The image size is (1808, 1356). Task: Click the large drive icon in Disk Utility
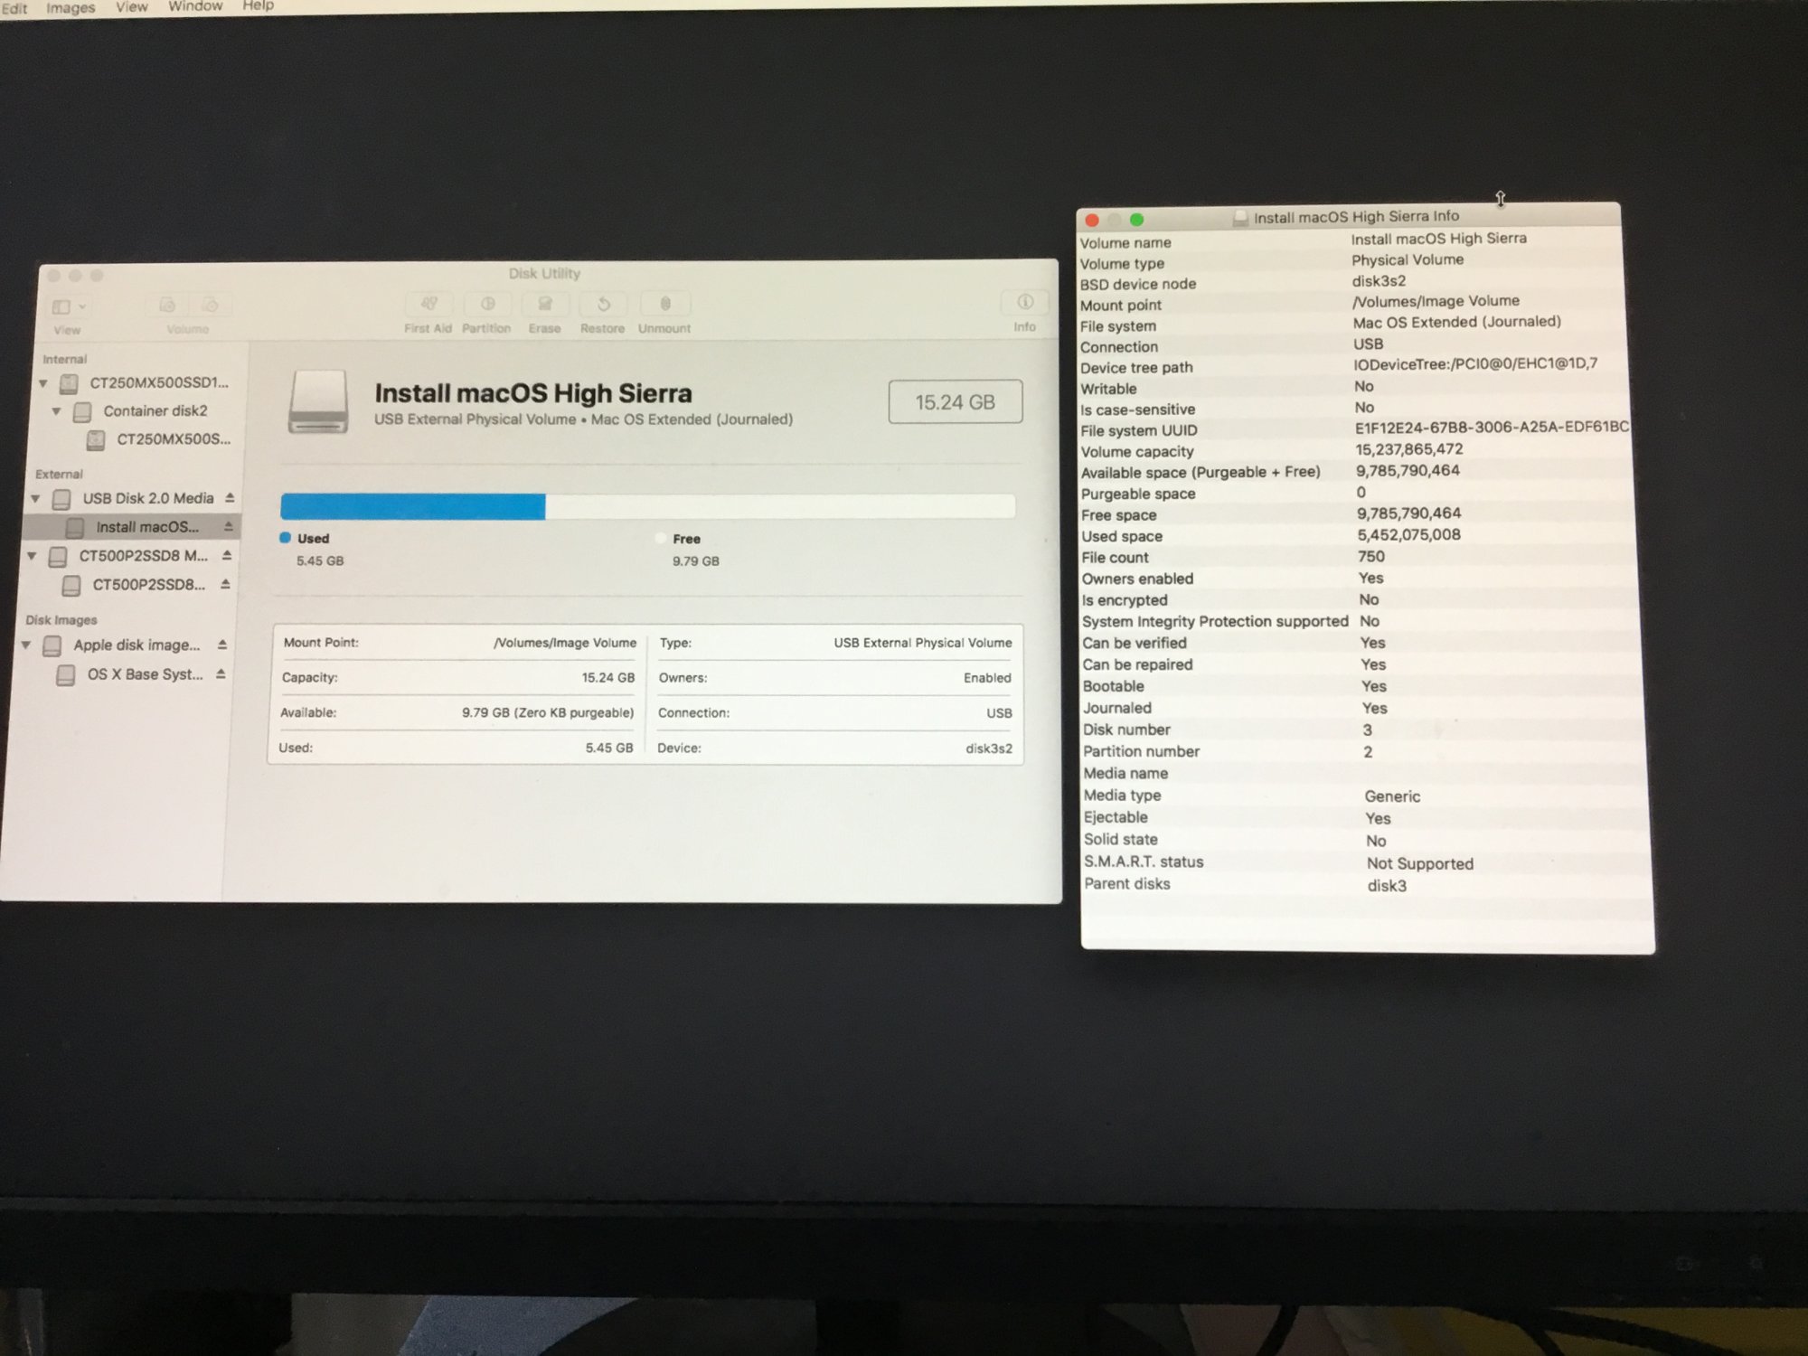(318, 402)
